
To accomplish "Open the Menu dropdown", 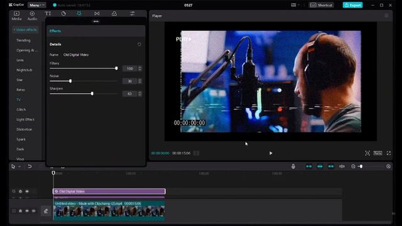I will click(x=36, y=5).
